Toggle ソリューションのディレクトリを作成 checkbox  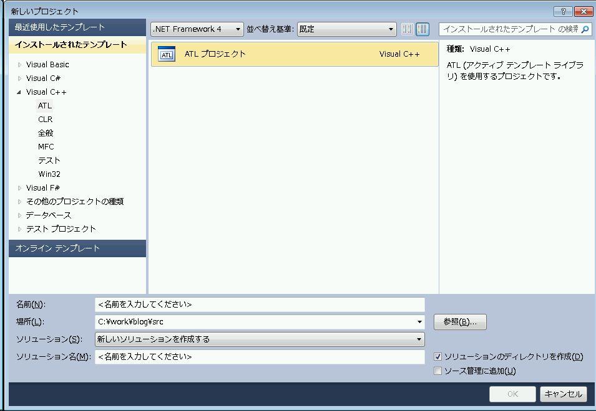437,357
